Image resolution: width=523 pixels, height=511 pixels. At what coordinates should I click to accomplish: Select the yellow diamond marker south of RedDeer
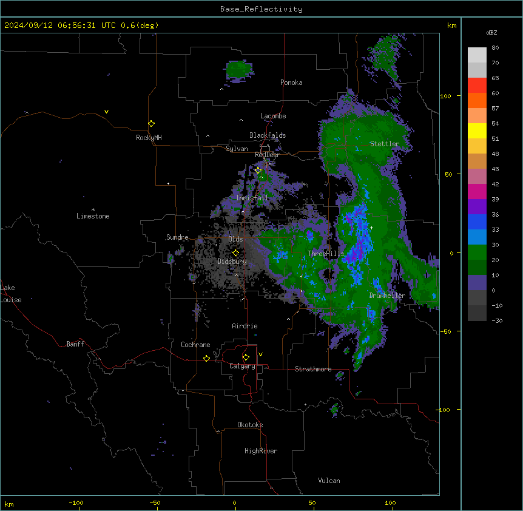(x=258, y=171)
